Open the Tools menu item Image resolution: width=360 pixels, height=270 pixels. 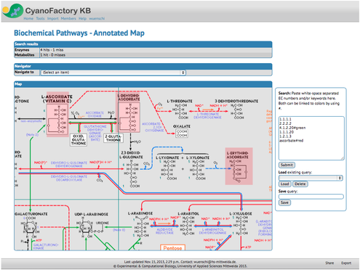(x=40, y=19)
